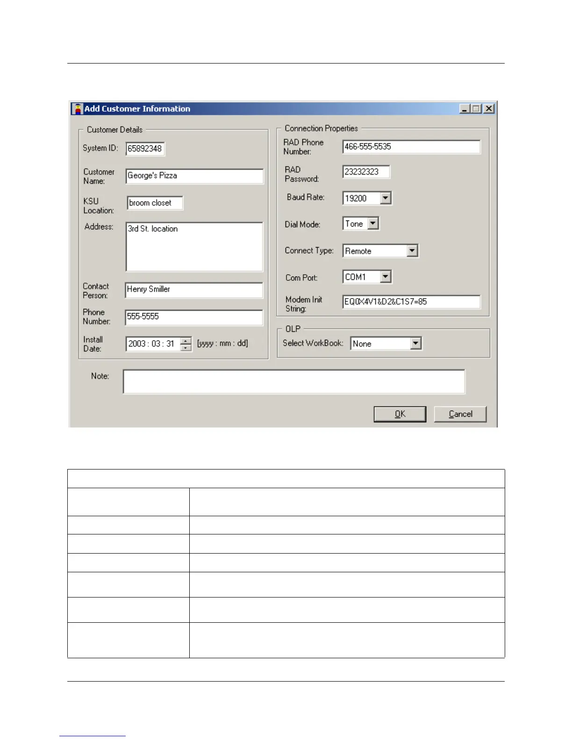Screen dimensions: 572x740
Task: Open the Dial Mode dropdown
Action: click(x=372, y=224)
